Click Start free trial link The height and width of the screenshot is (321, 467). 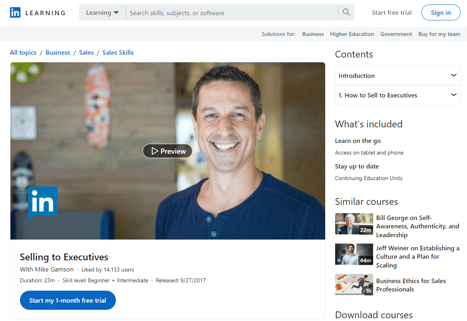pos(391,13)
